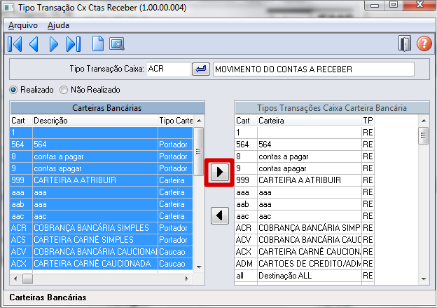Open the Ajuda menu
This screenshot has width=437, height=308.
pyautogui.click(x=58, y=25)
